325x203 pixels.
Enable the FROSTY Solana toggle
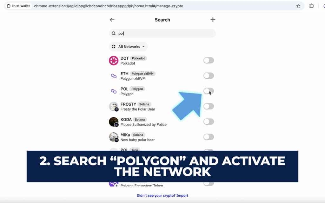(x=209, y=107)
